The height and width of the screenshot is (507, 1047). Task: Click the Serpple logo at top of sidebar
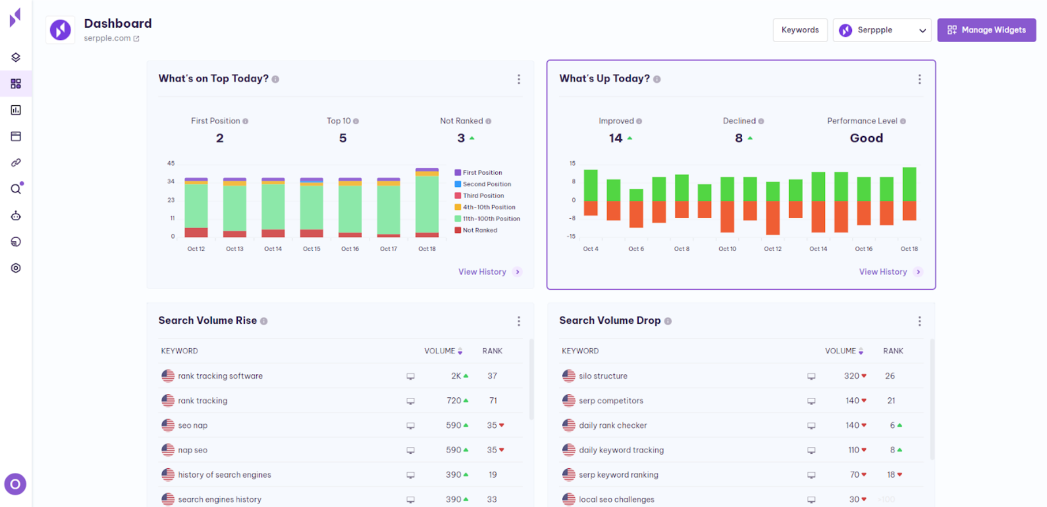coord(16,17)
